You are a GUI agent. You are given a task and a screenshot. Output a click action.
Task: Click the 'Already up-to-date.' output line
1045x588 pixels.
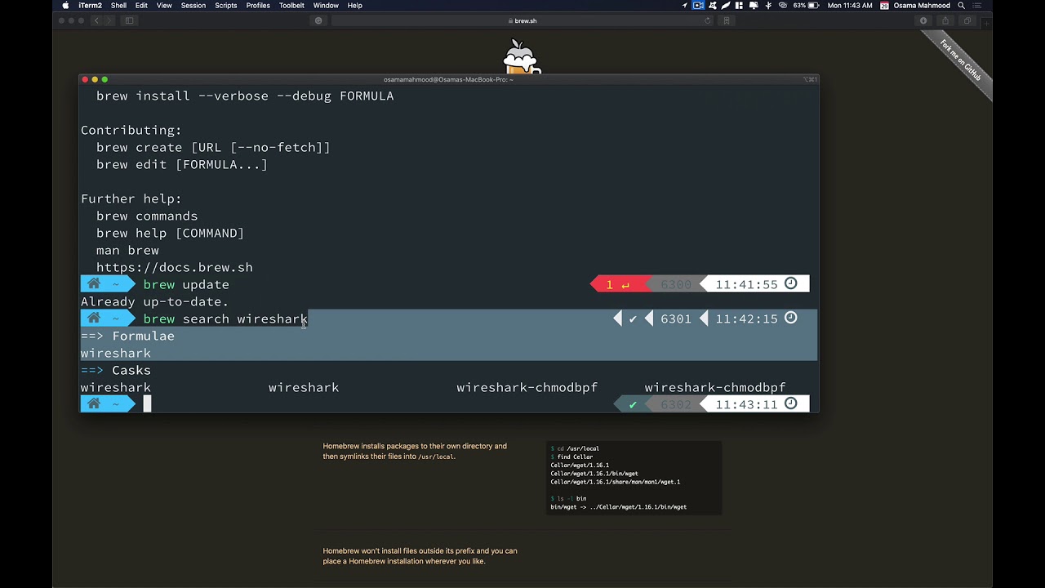click(154, 302)
